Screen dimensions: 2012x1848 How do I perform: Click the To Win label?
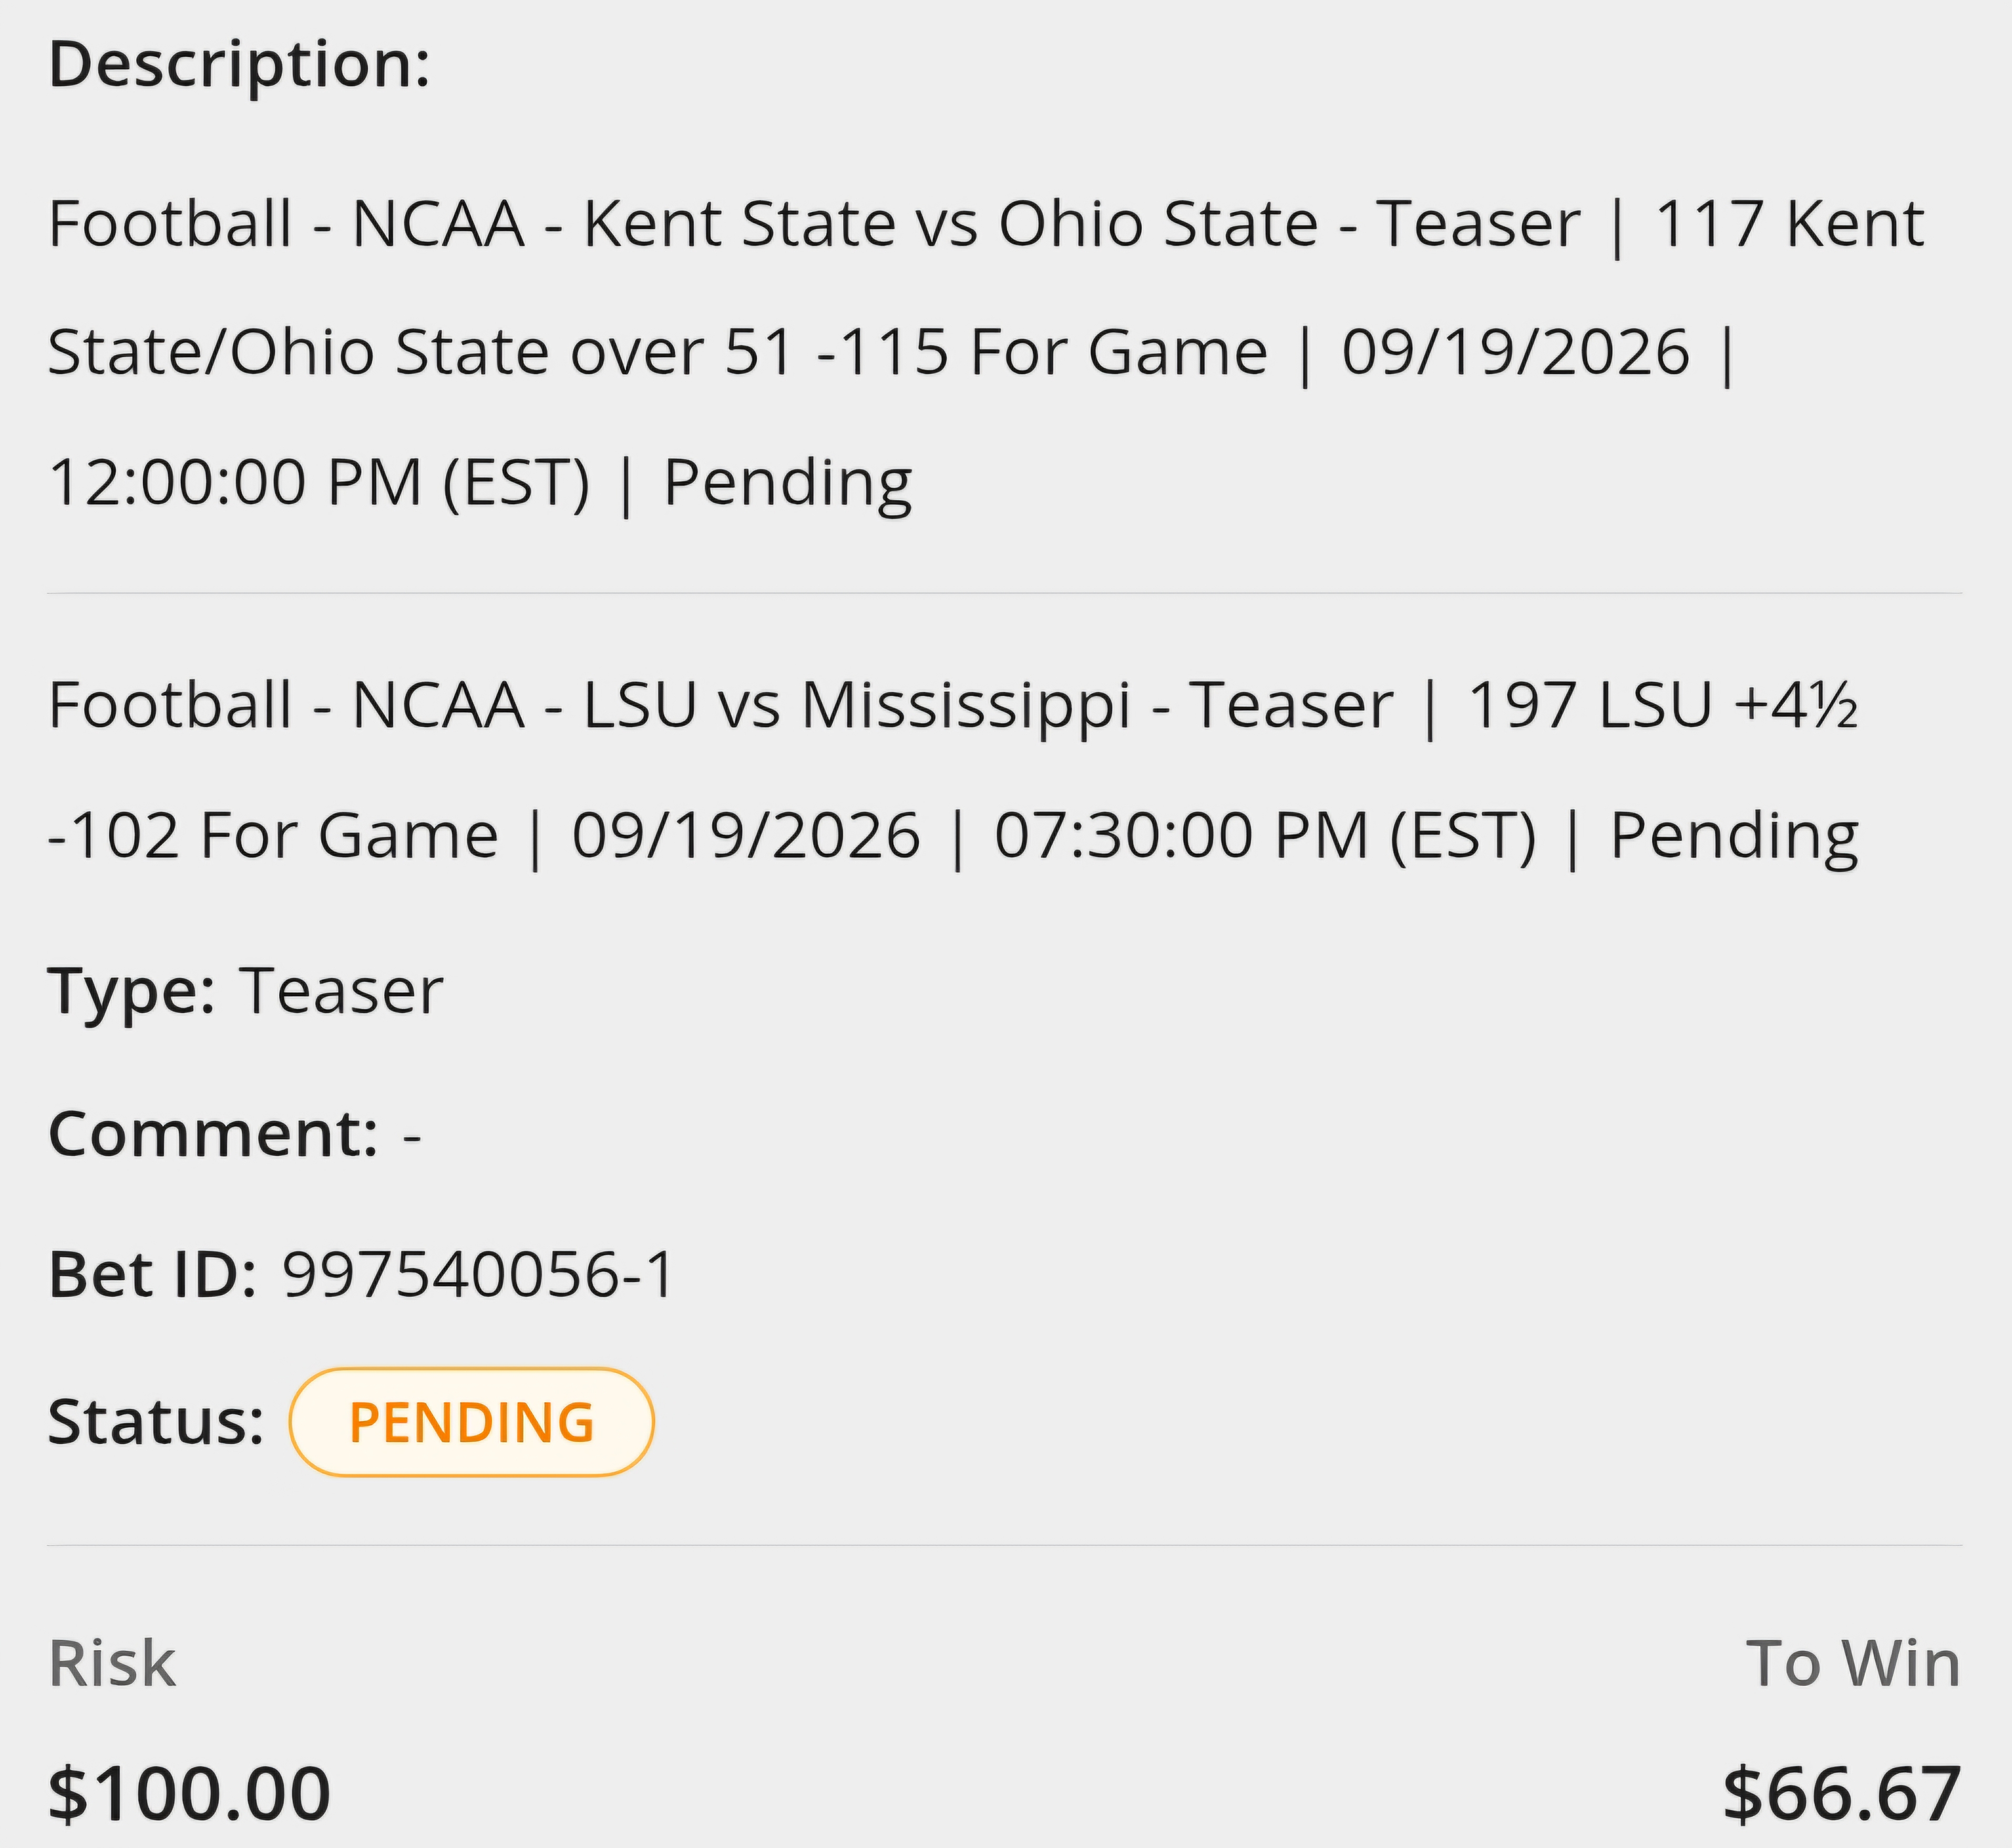tap(1853, 1663)
